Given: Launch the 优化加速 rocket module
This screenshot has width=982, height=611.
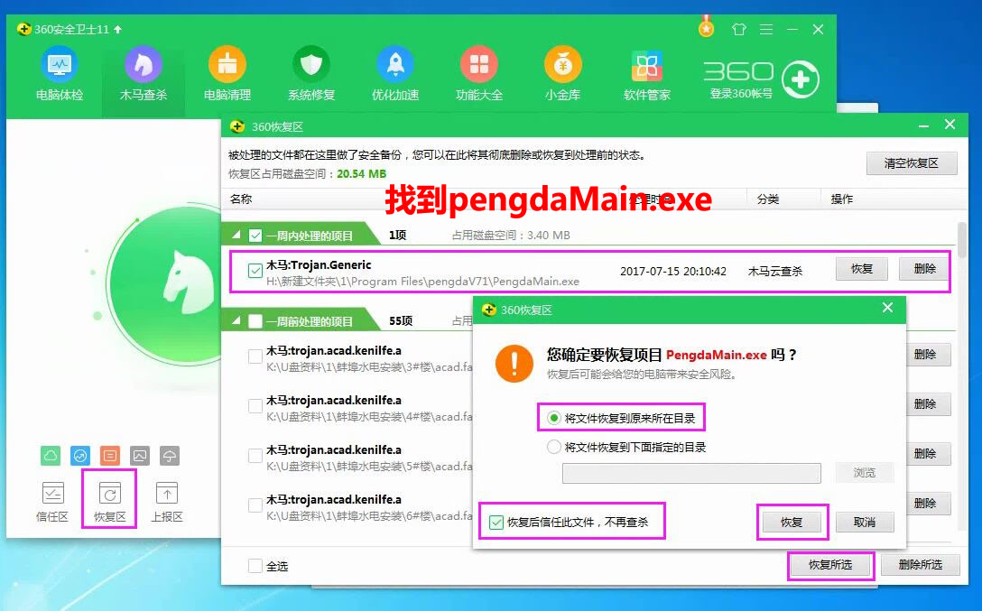Looking at the screenshot, I should [x=395, y=73].
